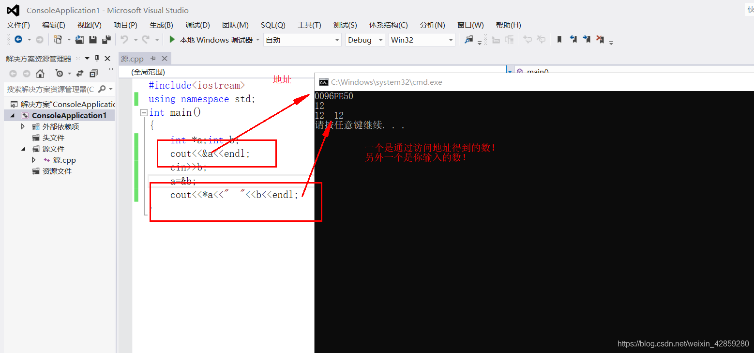
Task: Open the 帮助(H) menu
Action: (509, 25)
